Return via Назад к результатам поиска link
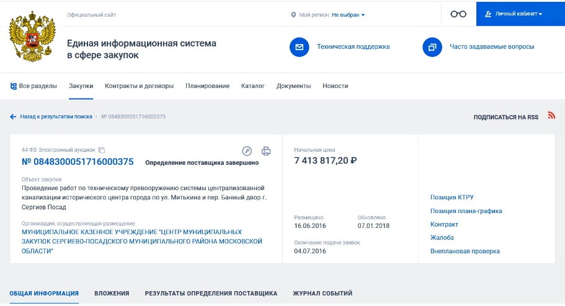Viewport: 565px width, 306px height. click(56, 116)
